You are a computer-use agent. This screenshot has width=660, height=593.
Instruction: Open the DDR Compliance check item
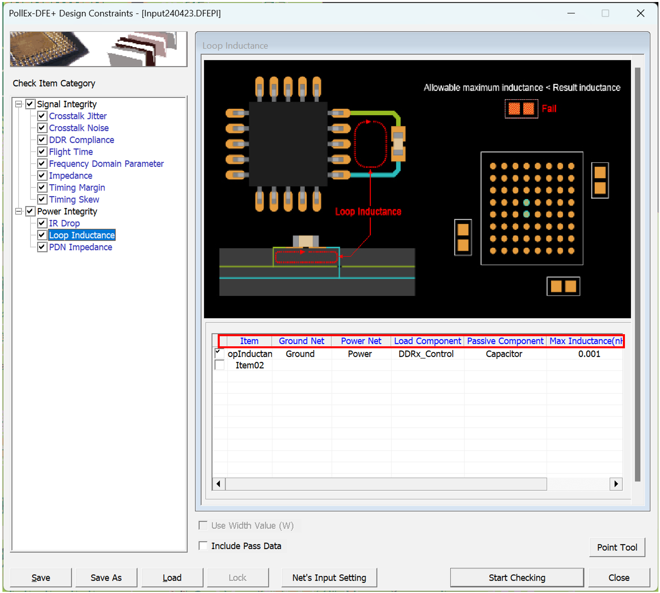(x=81, y=140)
